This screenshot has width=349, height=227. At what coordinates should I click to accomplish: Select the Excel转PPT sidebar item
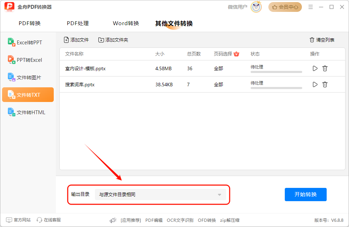point(28,42)
